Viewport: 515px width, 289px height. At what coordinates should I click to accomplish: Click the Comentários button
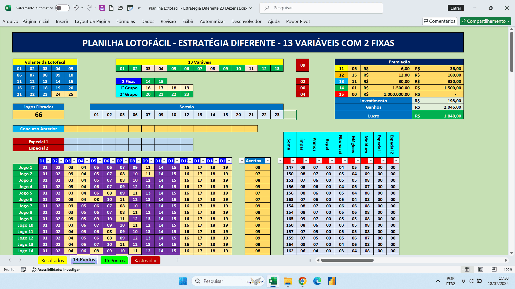[439, 21]
